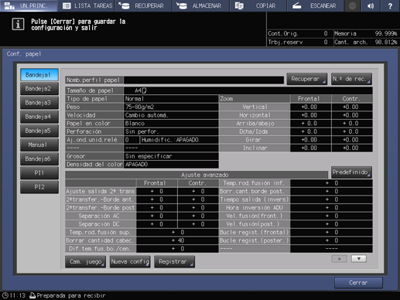Click the Cant. arch. 98.812% indicator
400x300 pixels.
tap(365, 43)
